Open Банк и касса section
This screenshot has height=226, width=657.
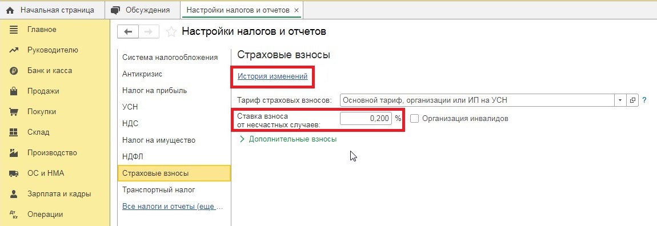pos(50,71)
